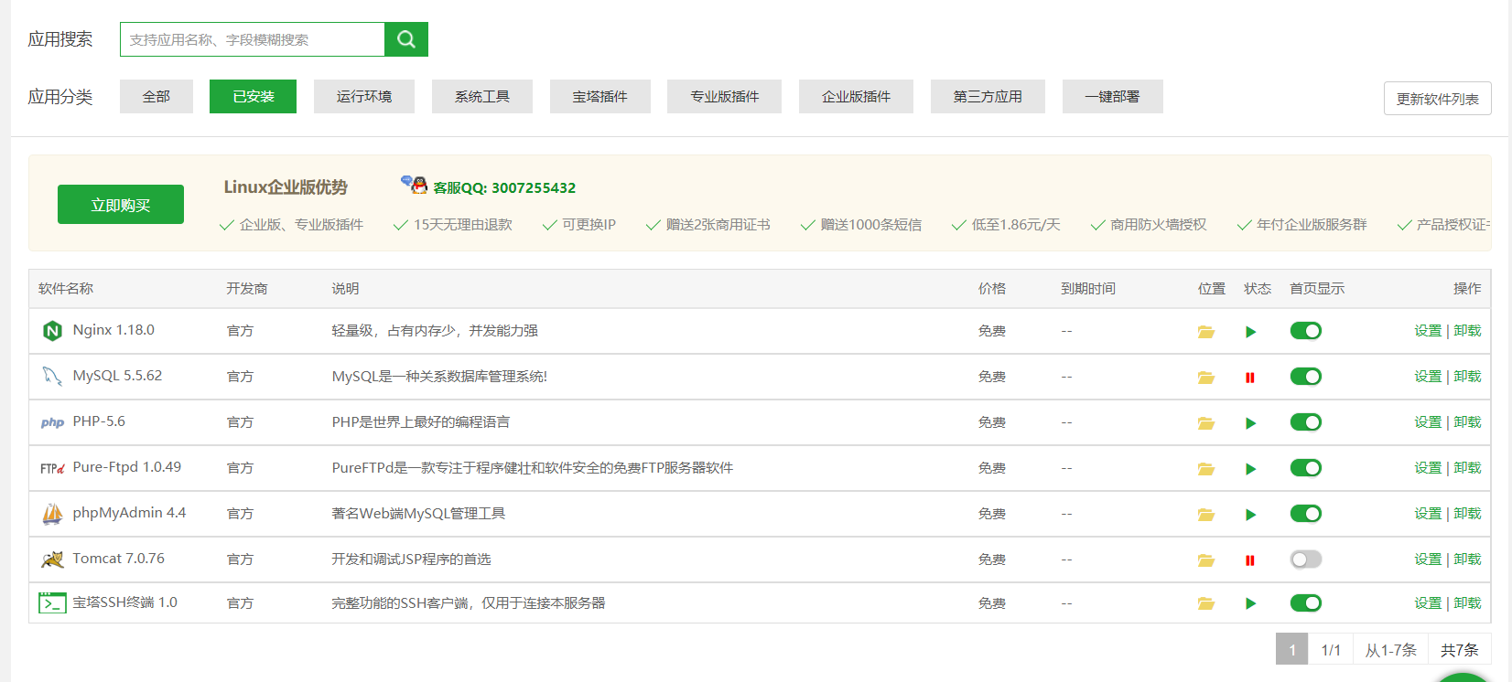The height and width of the screenshot is (682, 1512).
Task: Click 卸载 for MySQL 5.5.62
Action: [x=1467, y=377]
